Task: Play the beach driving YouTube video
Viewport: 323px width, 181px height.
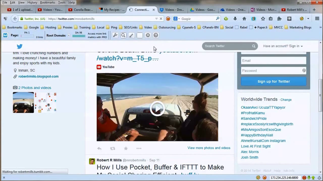Action: click(x=157, y=108)
